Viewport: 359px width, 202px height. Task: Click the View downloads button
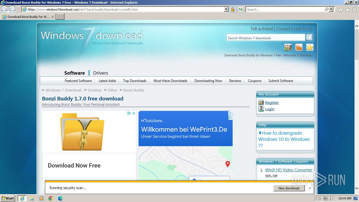[x=289, y=188]
